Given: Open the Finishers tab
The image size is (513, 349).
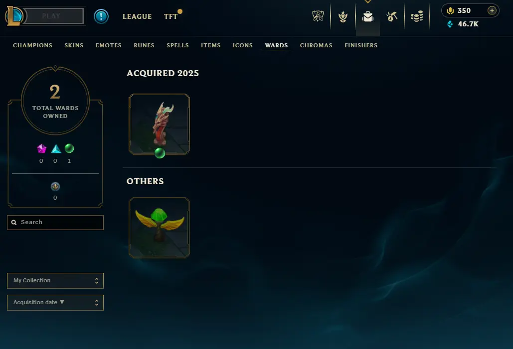Looking at the screenshot, I should pyautogui.click(x=361, y=45).
